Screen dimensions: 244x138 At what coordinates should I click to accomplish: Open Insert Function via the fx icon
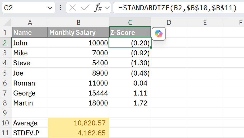(98, 8)
